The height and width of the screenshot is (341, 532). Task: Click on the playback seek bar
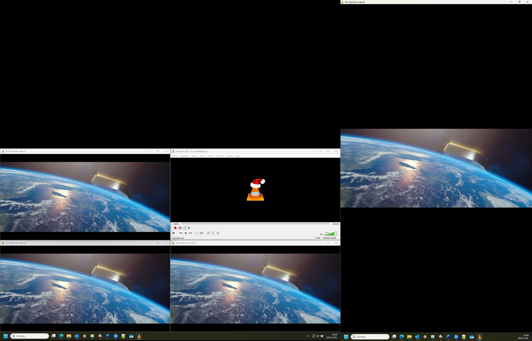pos(255,224)
